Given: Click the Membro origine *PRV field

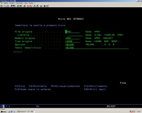Looking at the screenshot, I should pos(72,38).
